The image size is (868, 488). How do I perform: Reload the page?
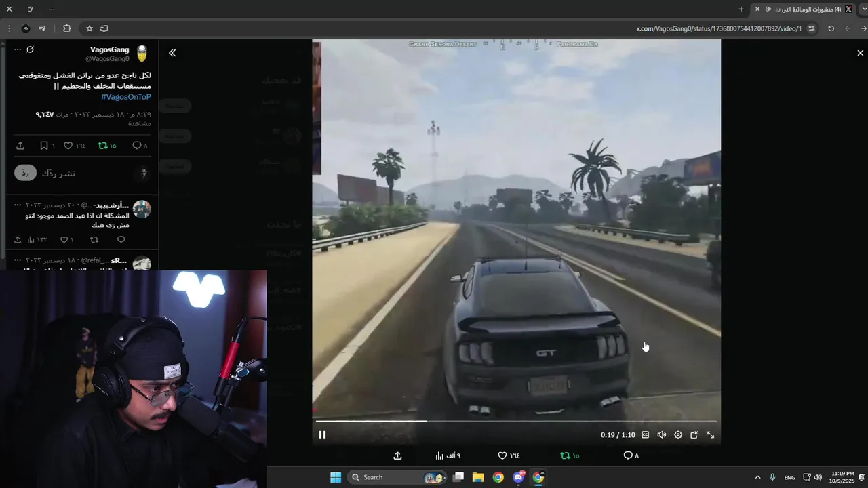point(831,28)
